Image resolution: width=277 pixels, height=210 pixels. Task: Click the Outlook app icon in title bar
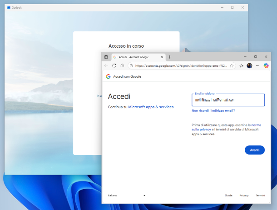tap(9, 8)
